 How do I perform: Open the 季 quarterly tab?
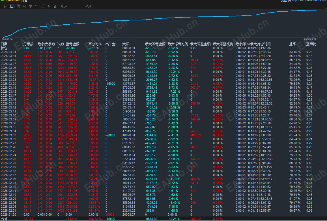(x=31, y=6)
